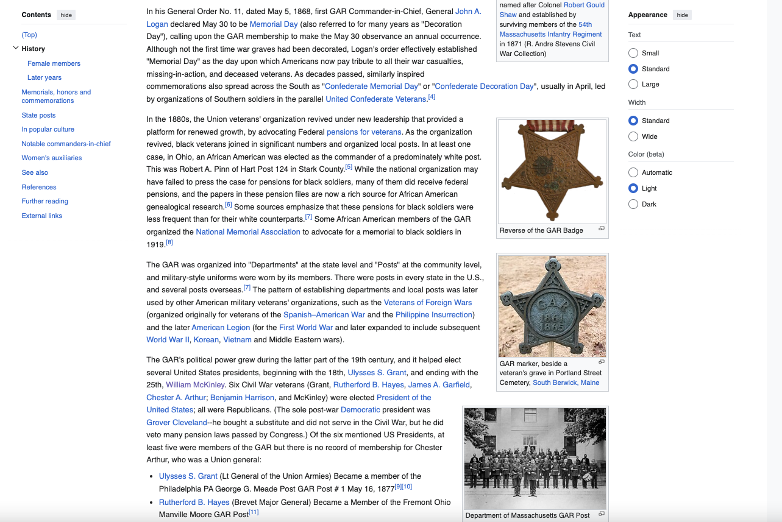Open World War II link

pos(168,339)
